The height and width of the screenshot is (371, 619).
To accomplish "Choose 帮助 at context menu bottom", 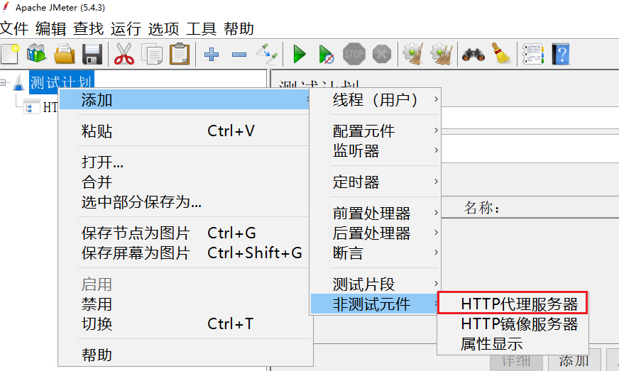I will (x=185, y=355).
